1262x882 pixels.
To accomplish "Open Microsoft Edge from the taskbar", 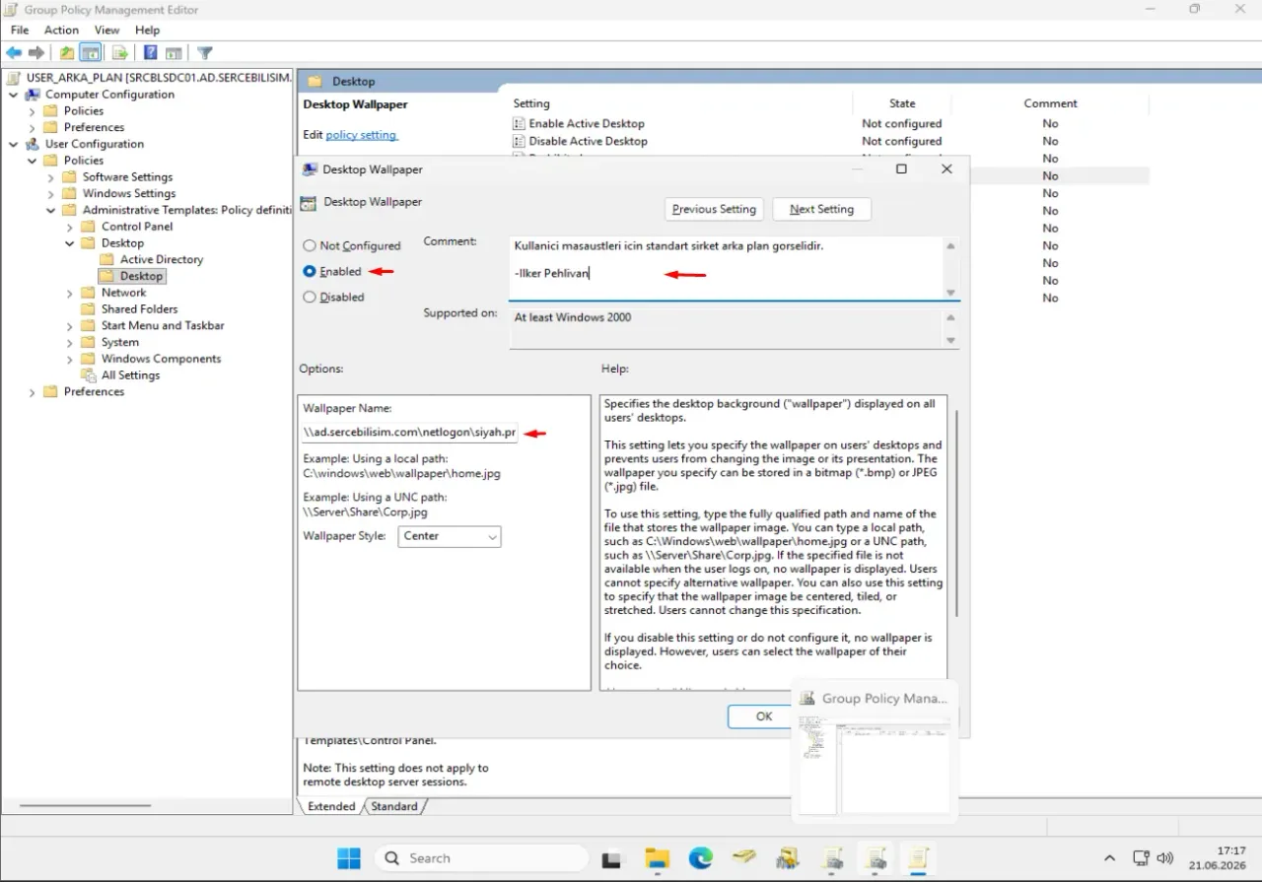I will pyautogui.click(x=701, y=858).
